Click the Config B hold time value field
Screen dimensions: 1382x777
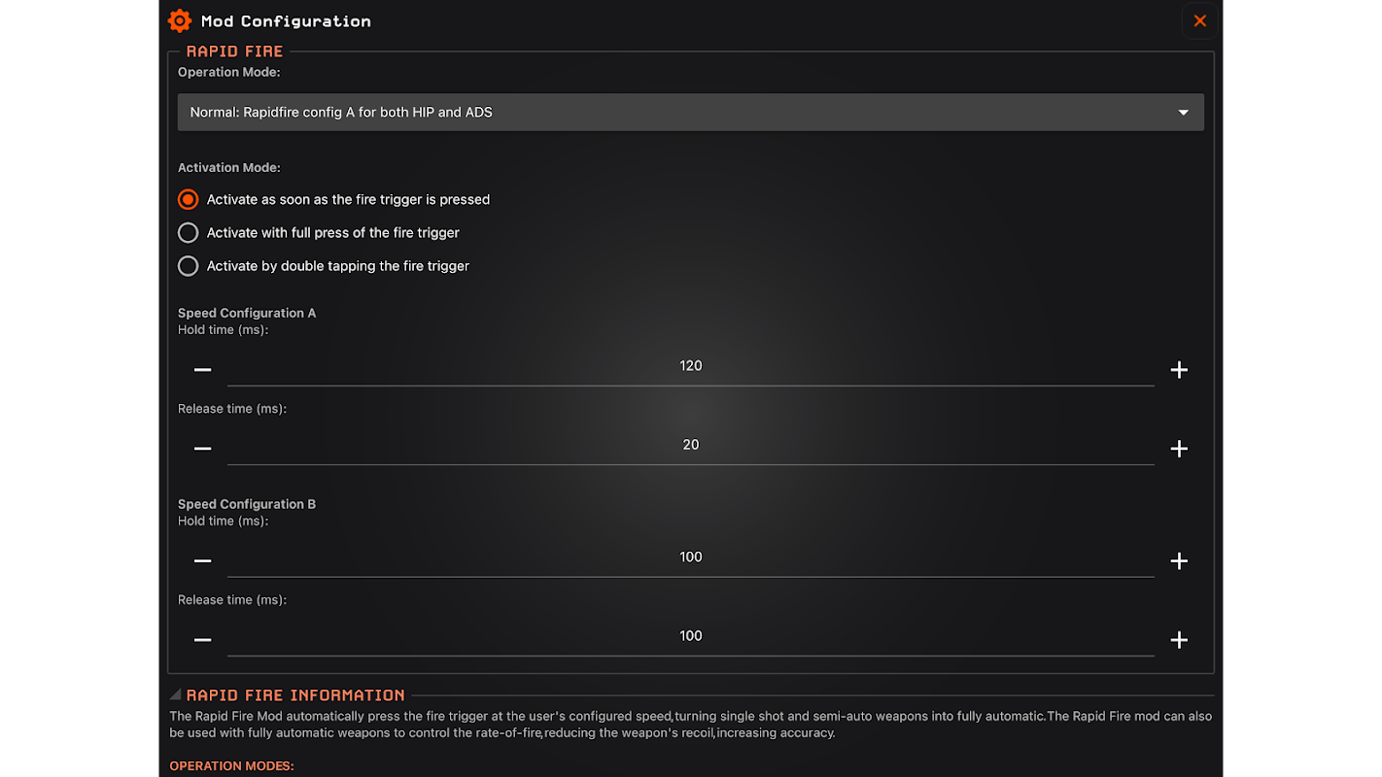(690, 557)
